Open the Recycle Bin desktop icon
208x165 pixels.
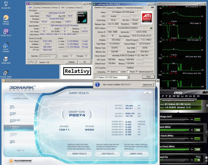[6, 5]
